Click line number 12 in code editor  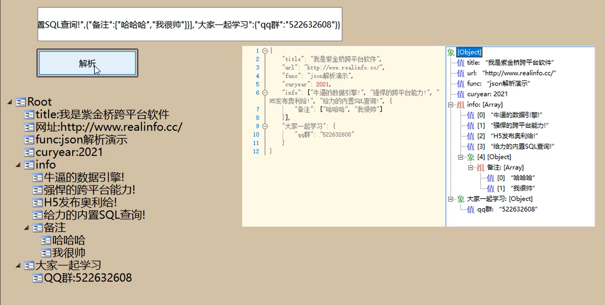point(256,151)
